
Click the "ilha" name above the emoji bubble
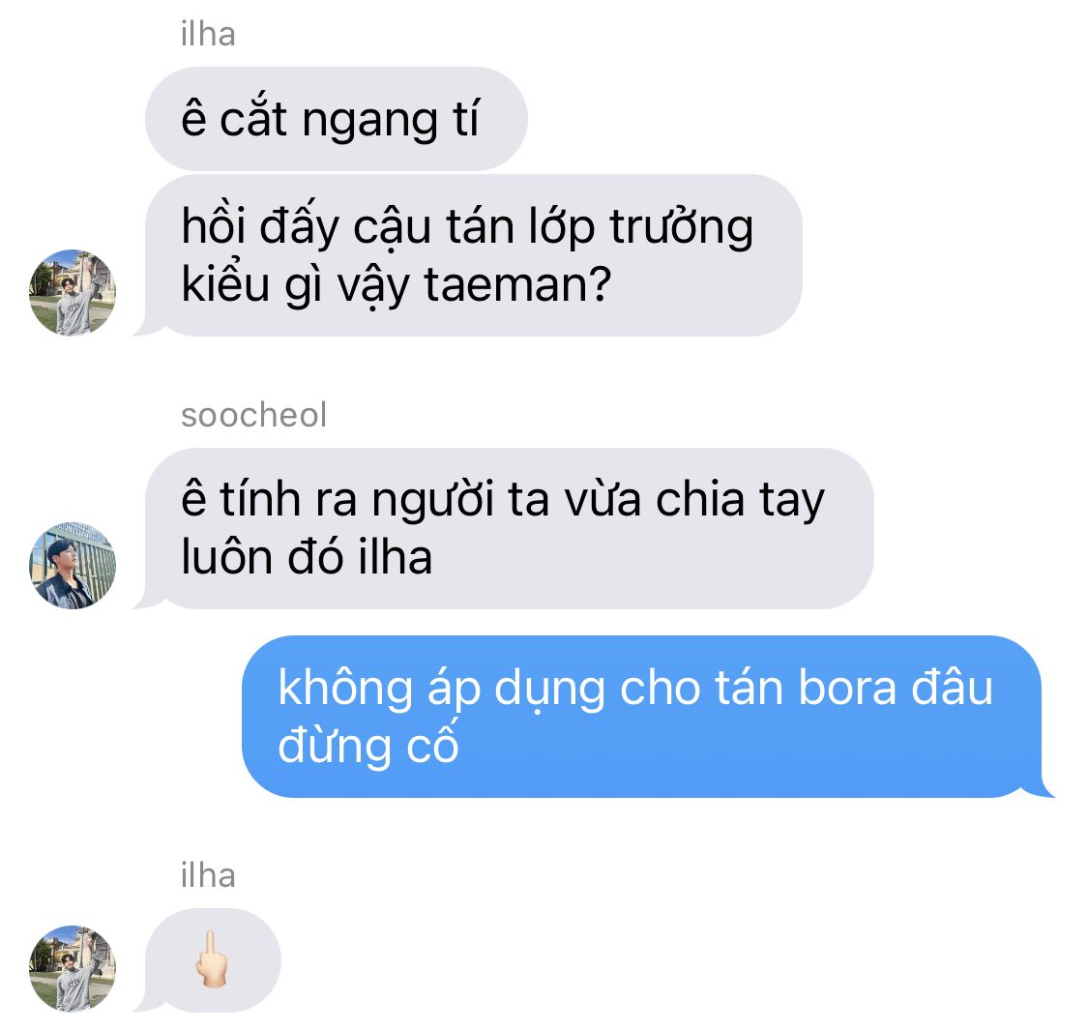coord(208,875)
